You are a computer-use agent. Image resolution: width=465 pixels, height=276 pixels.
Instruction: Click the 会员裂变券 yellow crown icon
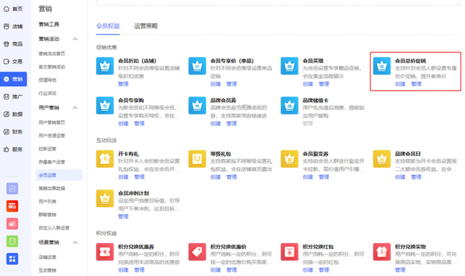point(289,159)
